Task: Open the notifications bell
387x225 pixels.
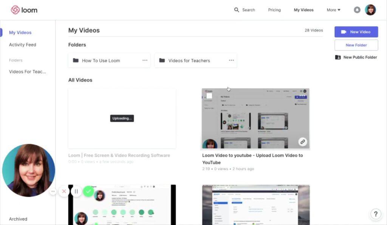Action: (x=357, y=10)
